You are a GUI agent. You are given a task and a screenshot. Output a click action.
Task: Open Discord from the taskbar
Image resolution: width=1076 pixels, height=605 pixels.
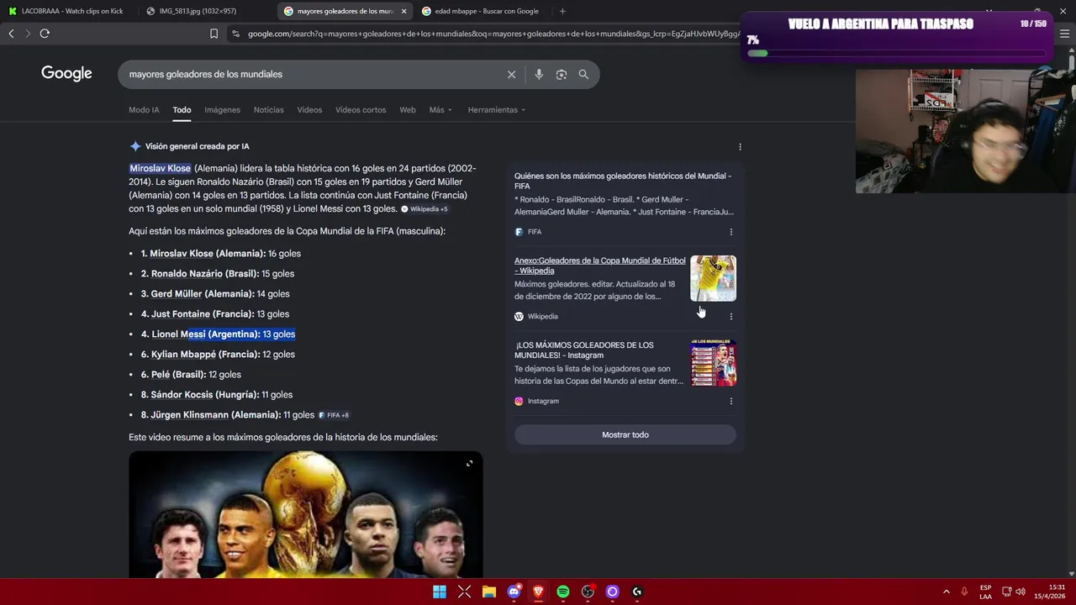pos(514,592)
